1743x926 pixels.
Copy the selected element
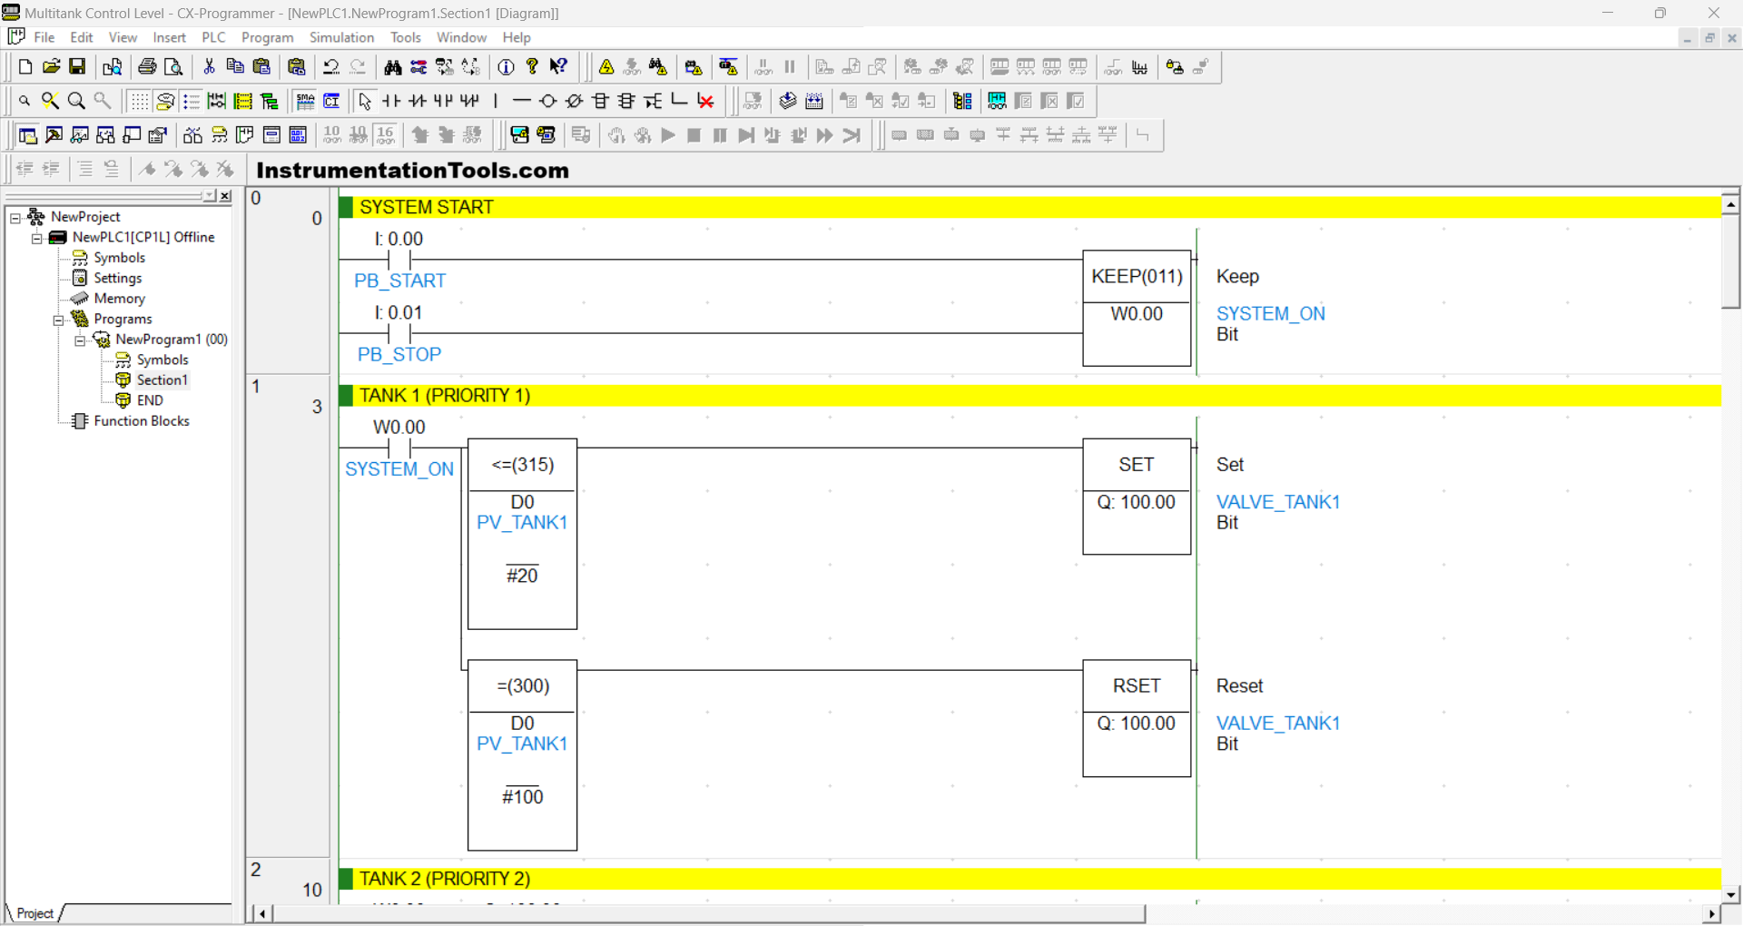(235, 67)
